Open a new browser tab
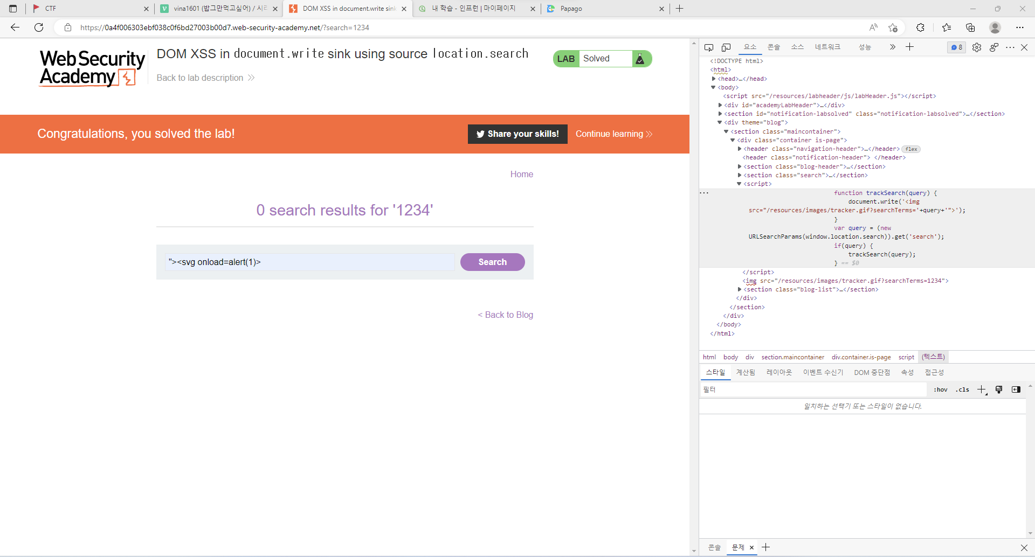 (x=680, y=9)
